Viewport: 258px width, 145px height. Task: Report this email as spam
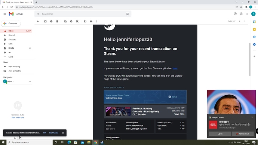(51, 21)
